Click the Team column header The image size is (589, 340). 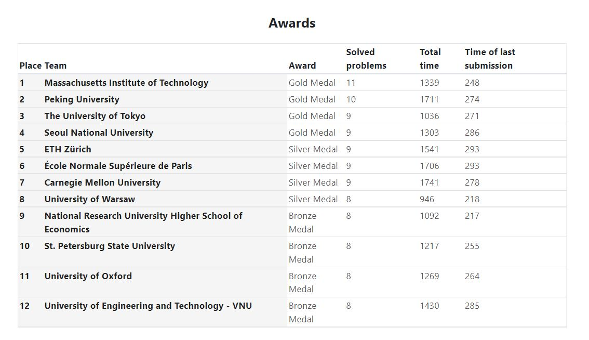pos(55,66)
